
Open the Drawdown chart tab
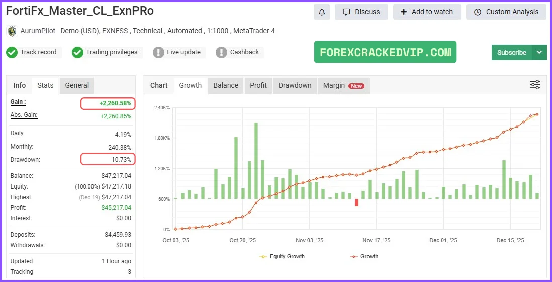coord(295,85)
